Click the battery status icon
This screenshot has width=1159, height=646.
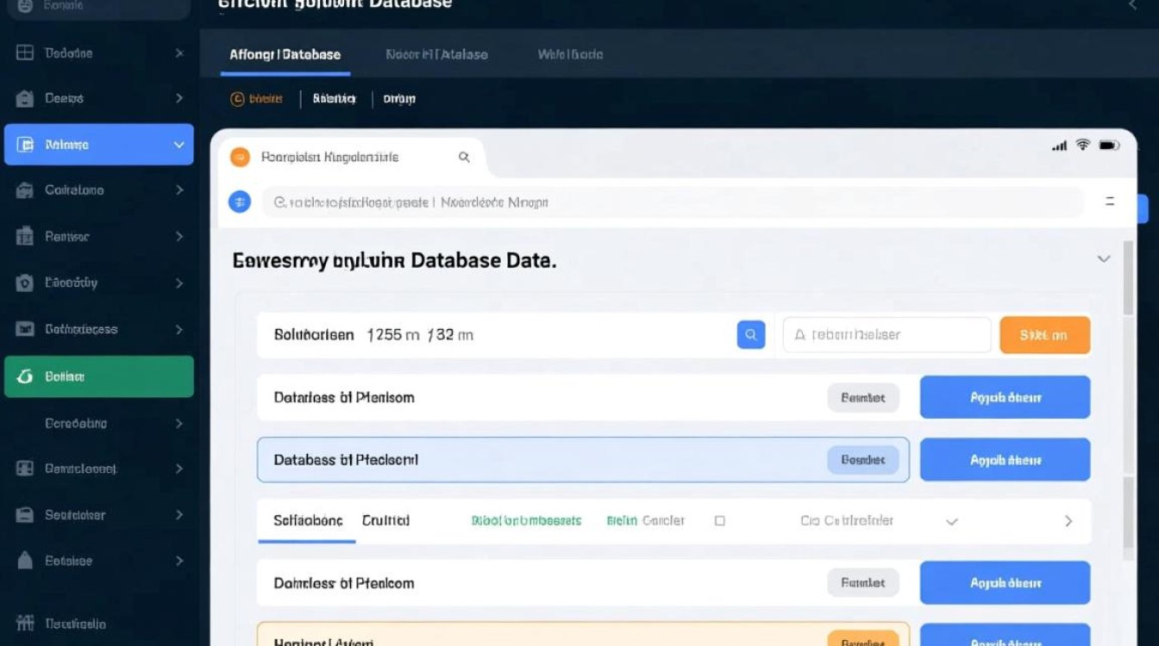pyautogui.click(x=1109, y=145)
